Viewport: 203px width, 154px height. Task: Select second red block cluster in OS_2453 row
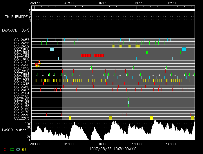tap(99, 55)
